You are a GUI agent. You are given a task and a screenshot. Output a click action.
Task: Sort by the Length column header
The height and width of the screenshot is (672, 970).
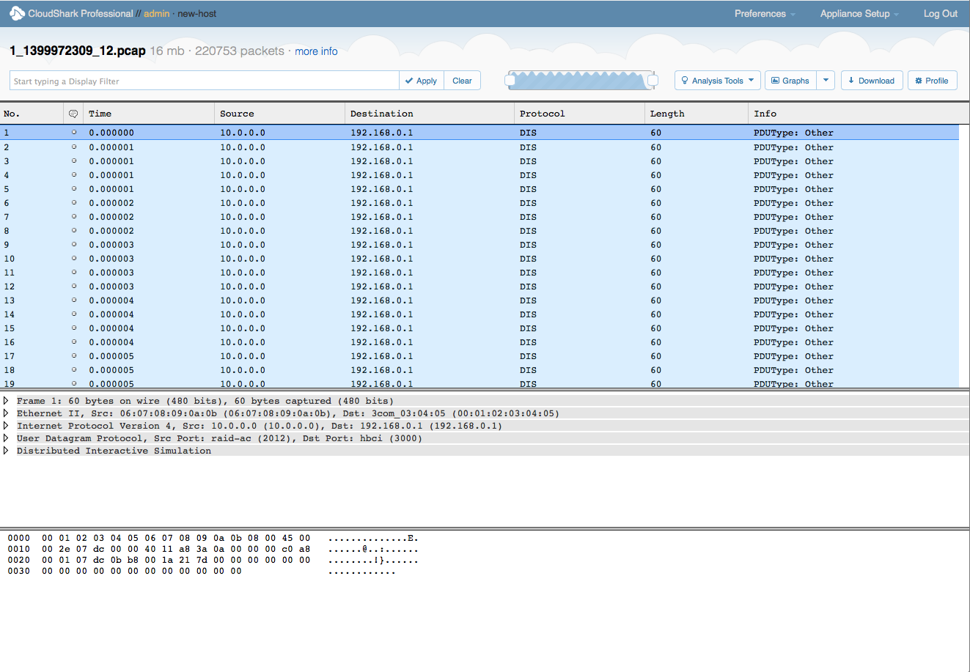[697, 114]
